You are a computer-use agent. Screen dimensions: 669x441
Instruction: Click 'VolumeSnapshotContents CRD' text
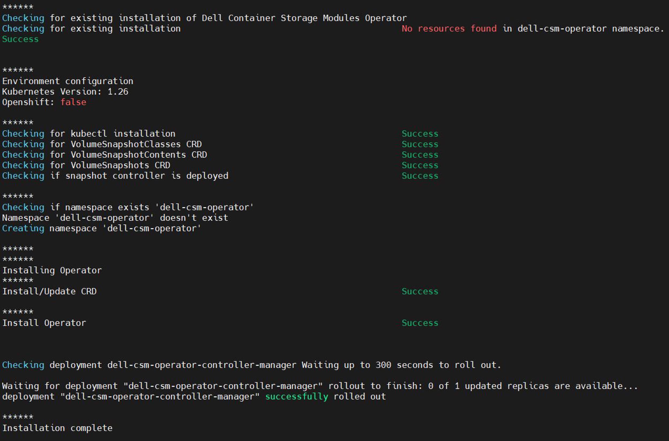coord(139,155)
